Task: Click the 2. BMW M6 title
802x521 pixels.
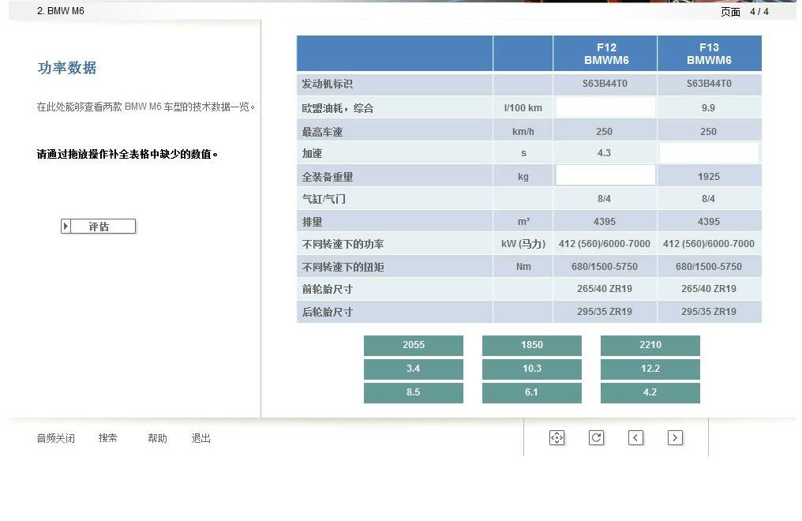Action: tap(60, 11)
